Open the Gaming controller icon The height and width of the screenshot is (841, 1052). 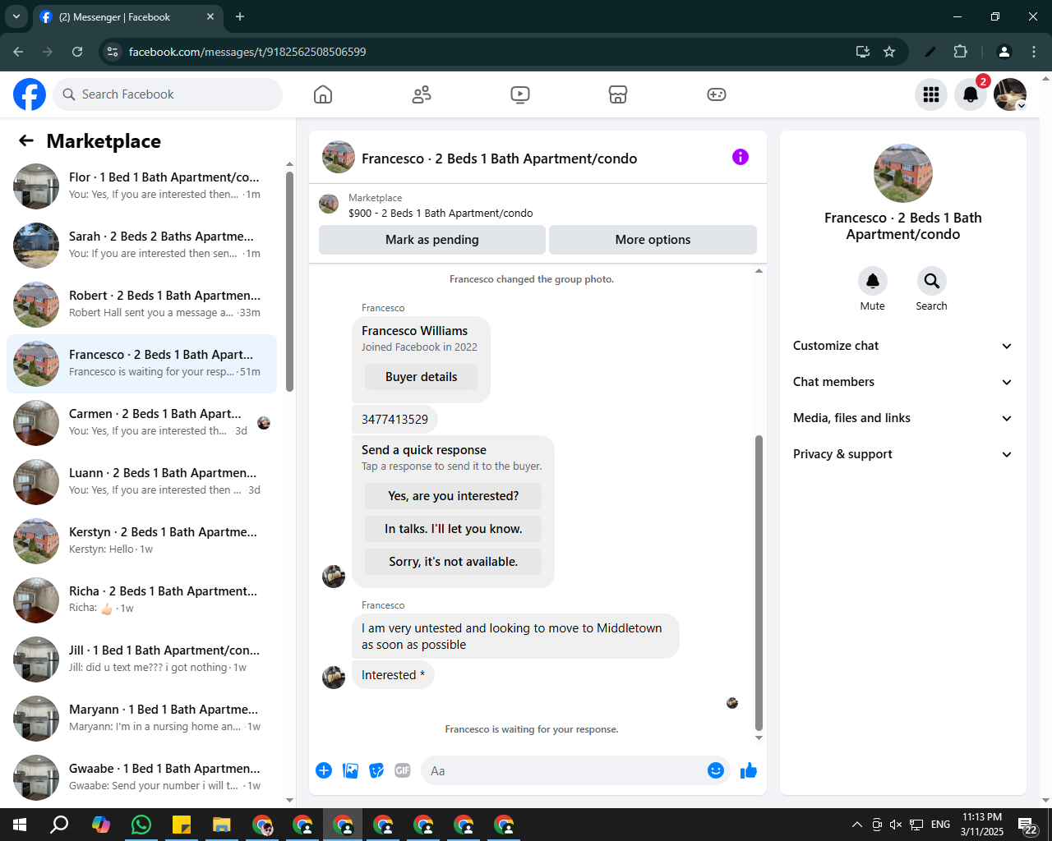[717, 94]
